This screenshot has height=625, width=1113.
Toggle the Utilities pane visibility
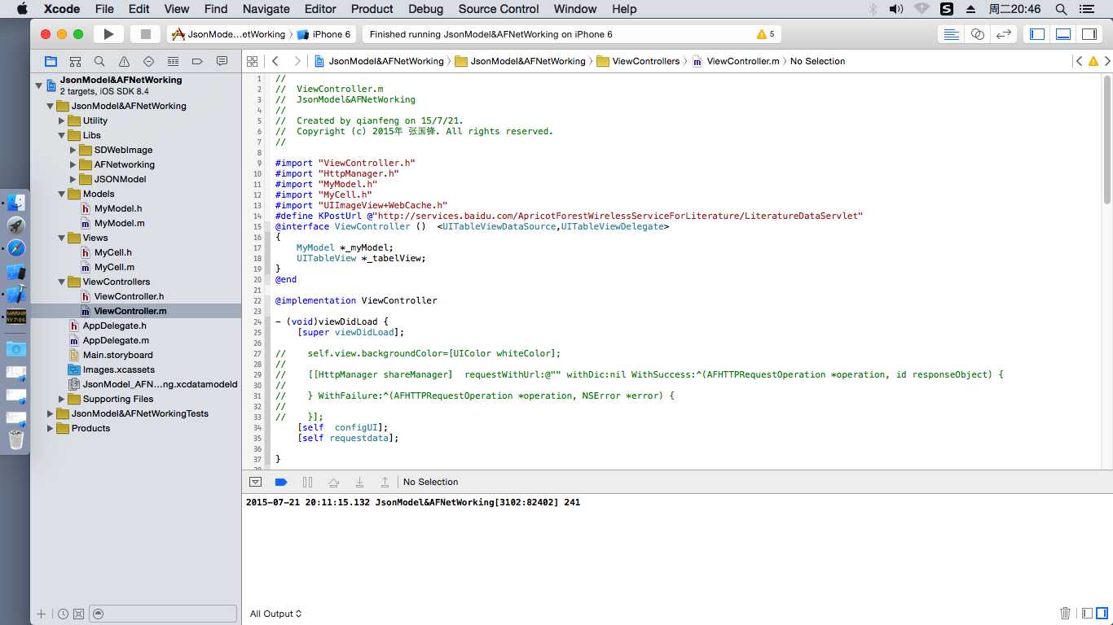click(1089, 34)
